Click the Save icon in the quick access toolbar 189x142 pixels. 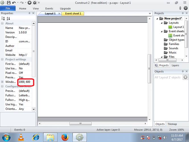point(9,3)
